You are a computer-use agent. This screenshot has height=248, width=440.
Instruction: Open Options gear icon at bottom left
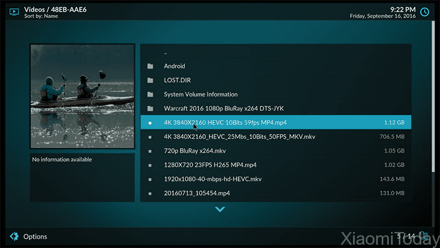[x=14, y=236]
